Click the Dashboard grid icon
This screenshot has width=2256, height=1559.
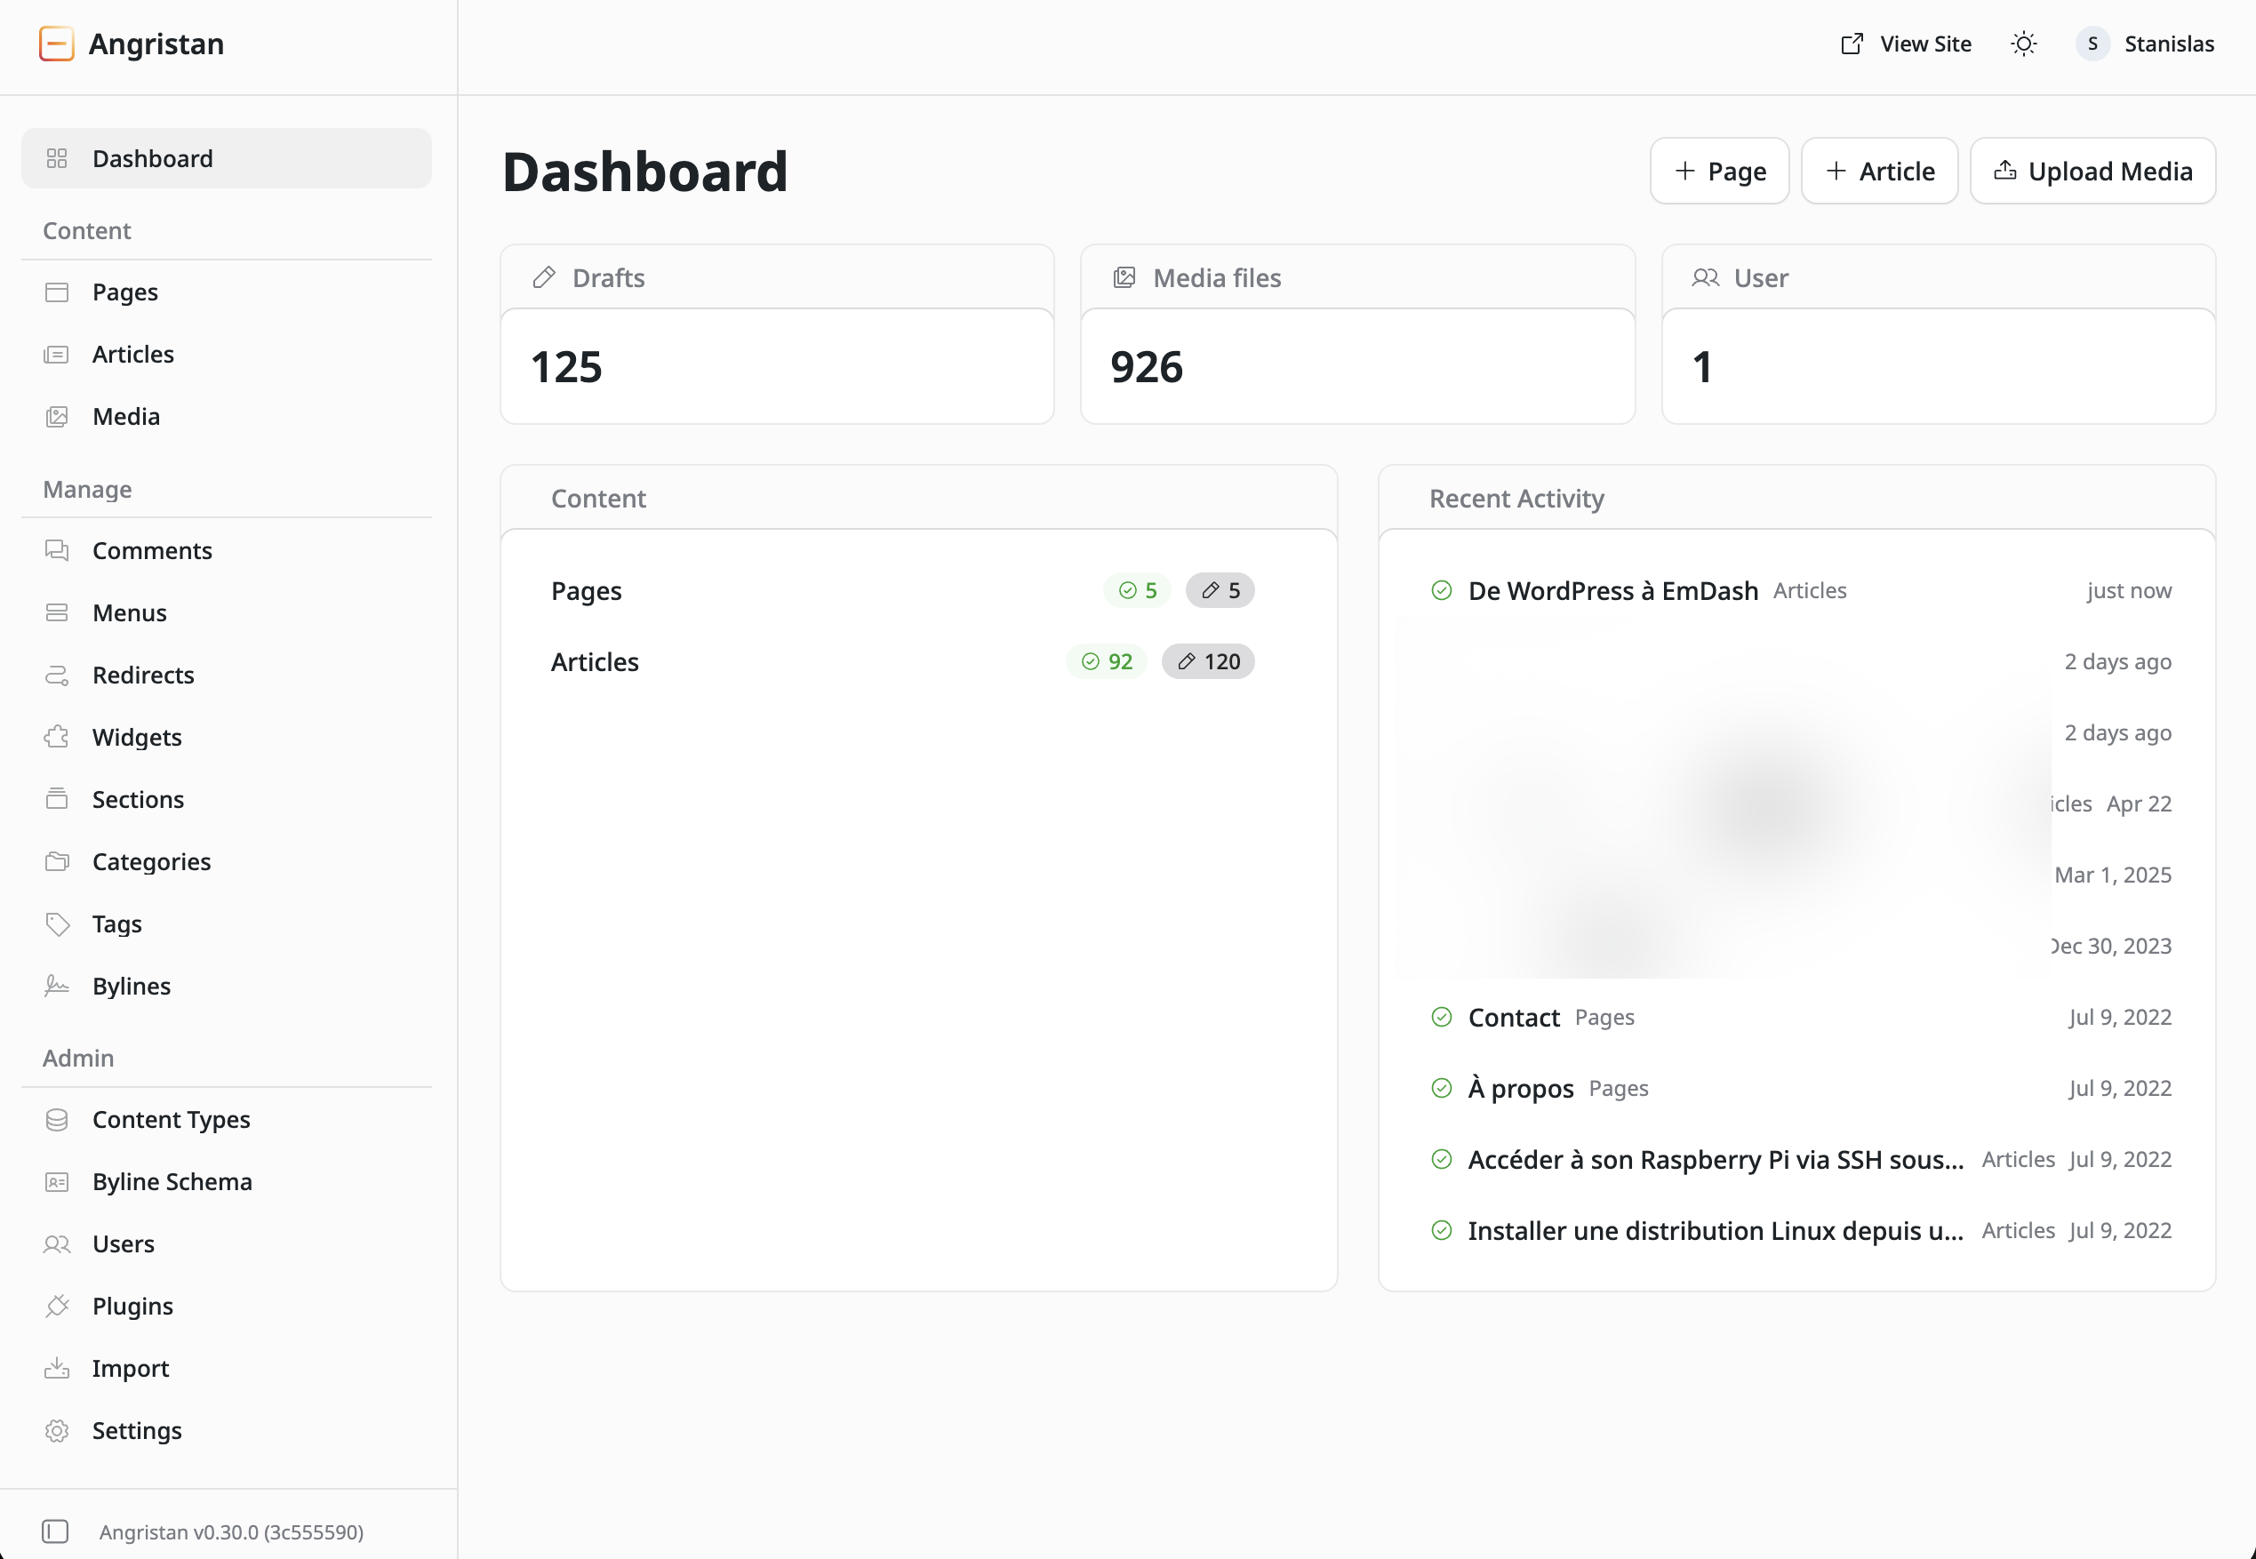pos(57,158)
